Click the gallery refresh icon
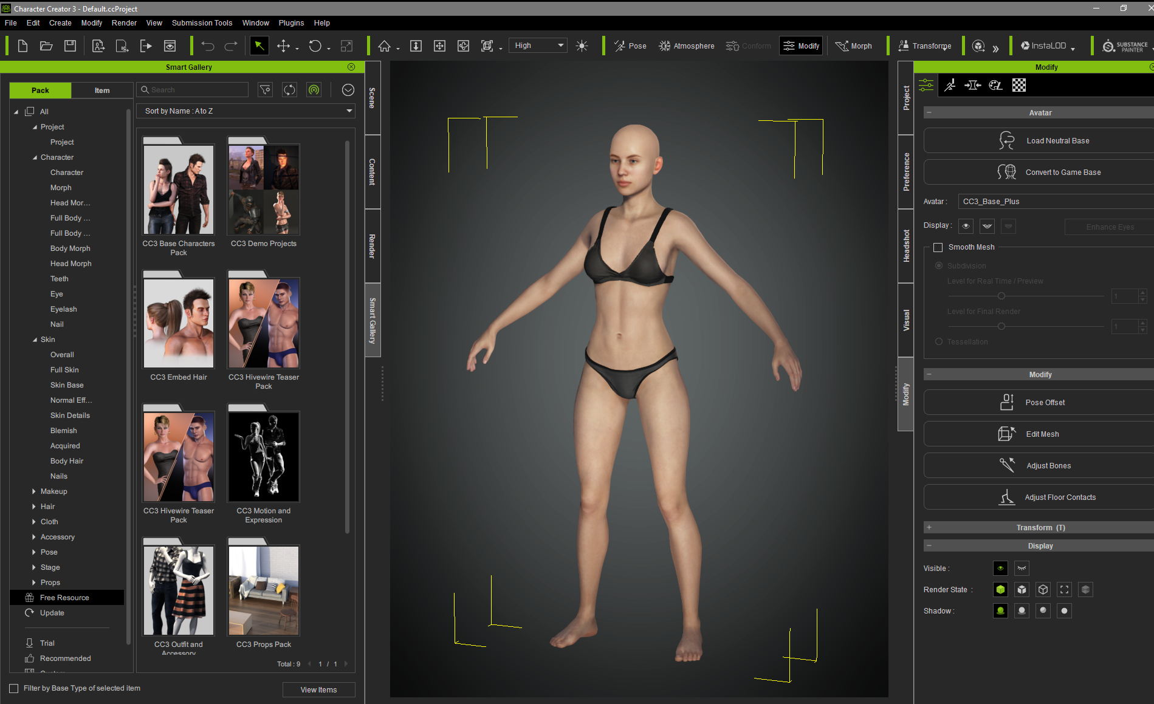1154x704 pixels. click(289, 90)
